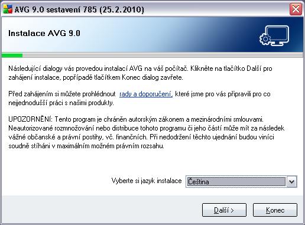Image resolution: width=305 pixels, height=225 pixels.
Task: Click the title 'AVG 9.0 sestavení 785 (25.2.2010)'
Action: coord(79,9)
